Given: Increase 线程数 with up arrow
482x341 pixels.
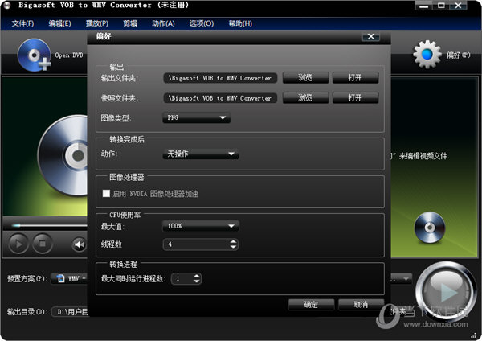Looking at the screenshot, I should 233,242.
